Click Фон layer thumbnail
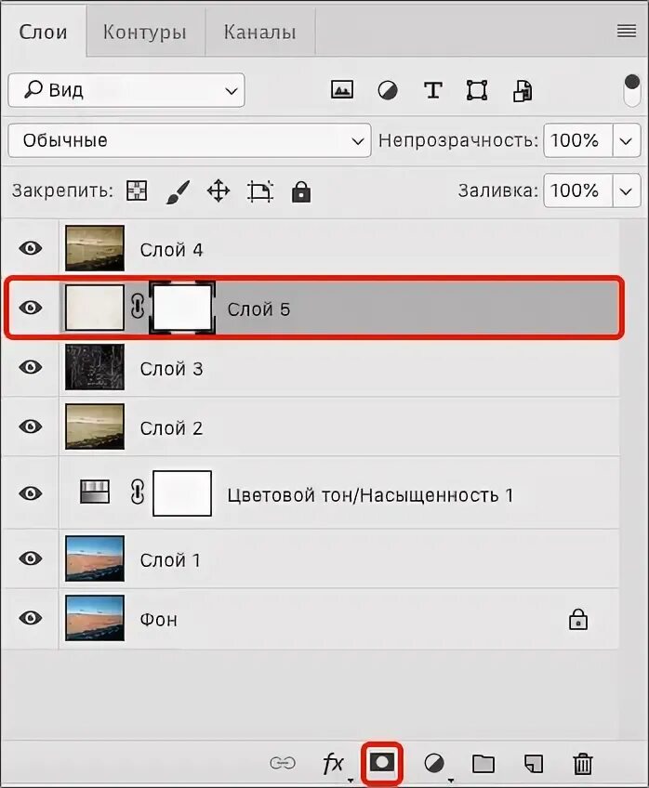 [x=95, y=618]
